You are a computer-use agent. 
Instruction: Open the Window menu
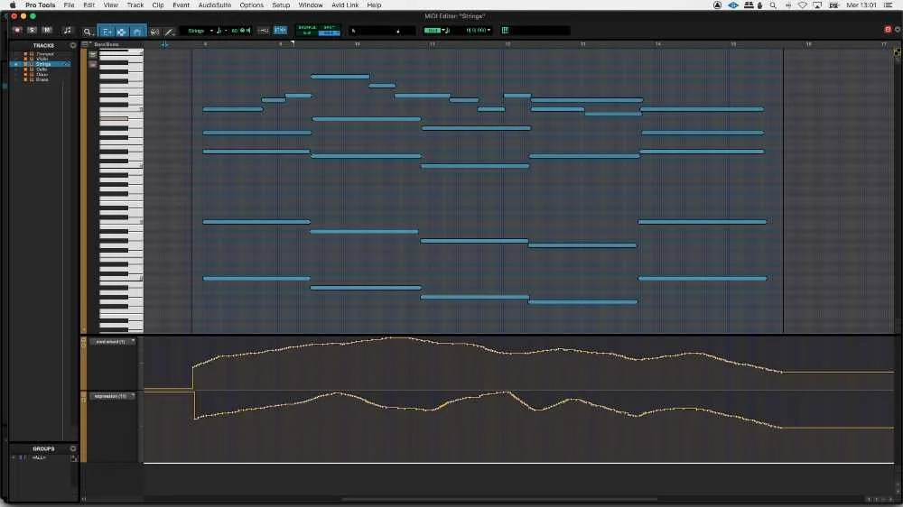[x=311, y=5]
